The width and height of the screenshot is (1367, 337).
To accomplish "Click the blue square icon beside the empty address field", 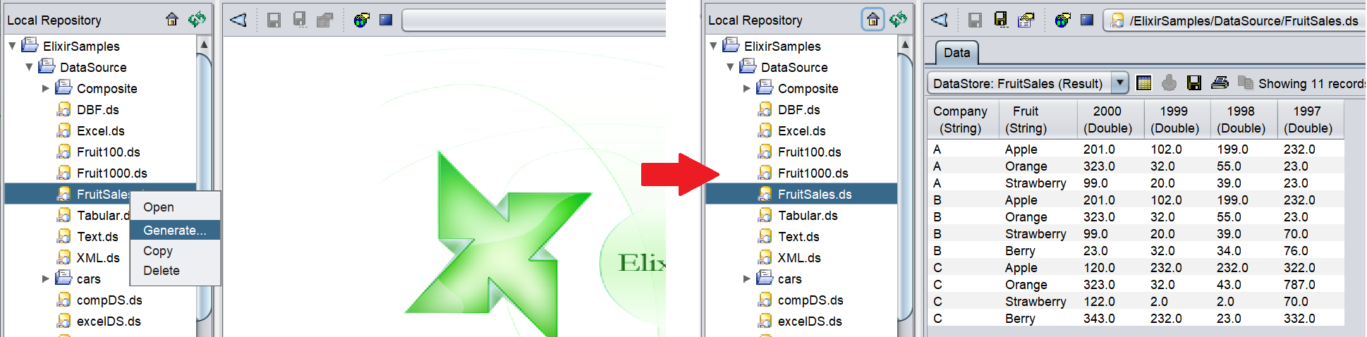I will pyautogui.click(x=386, y=20).
